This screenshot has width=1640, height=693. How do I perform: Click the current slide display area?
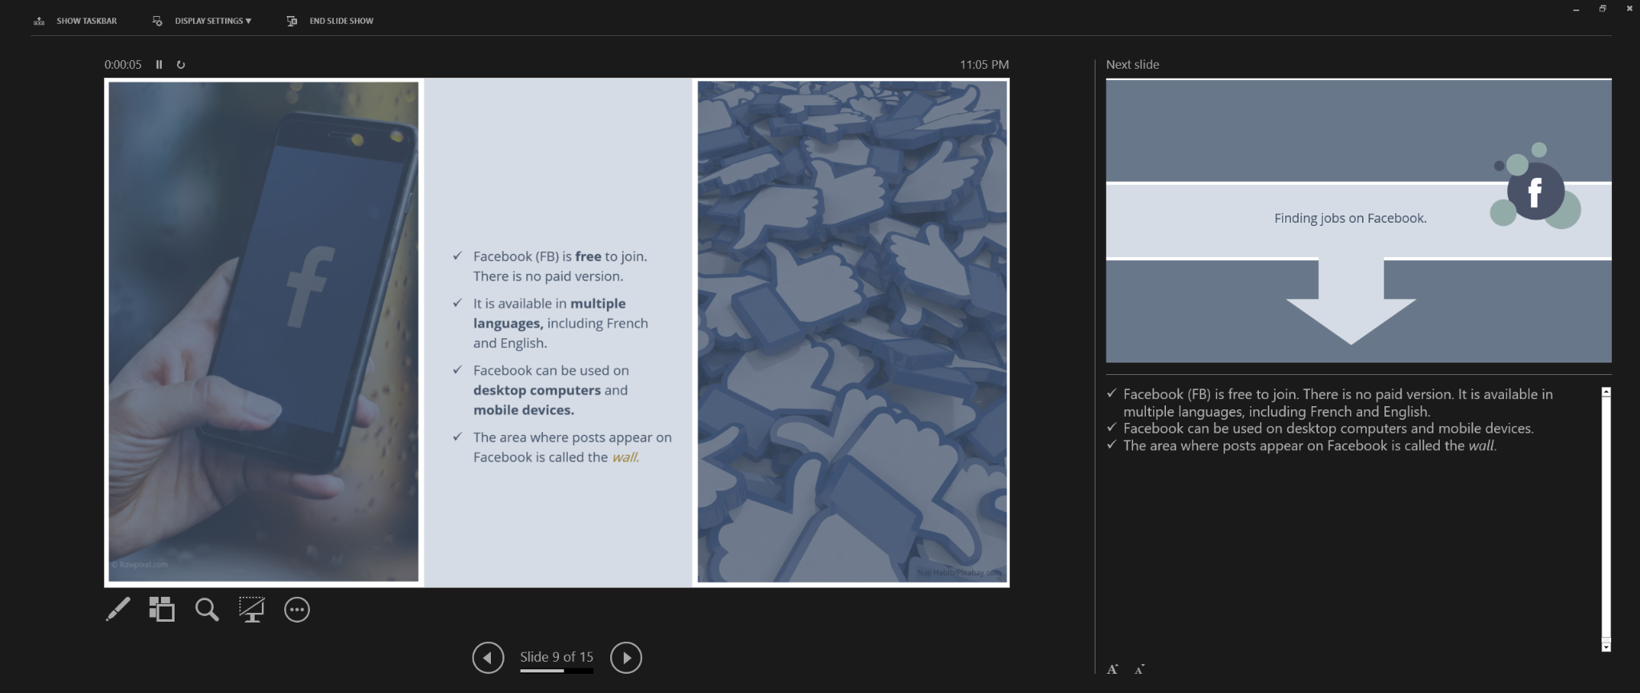pos(557,332)
